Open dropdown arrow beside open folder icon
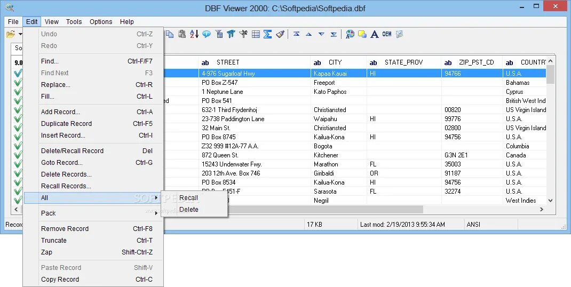Screen dimensions: 571x287 tap(20, 34)
